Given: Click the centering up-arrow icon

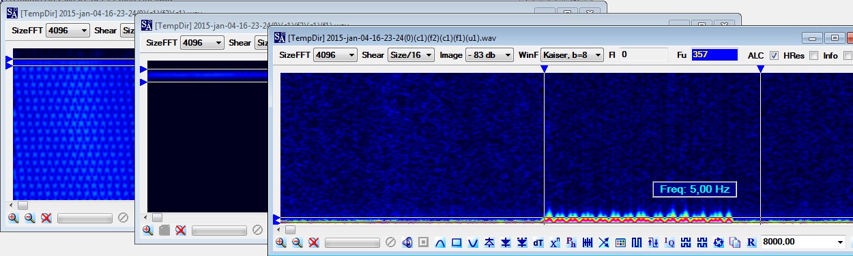Looking at the screenshot, I should pos(489,242).
